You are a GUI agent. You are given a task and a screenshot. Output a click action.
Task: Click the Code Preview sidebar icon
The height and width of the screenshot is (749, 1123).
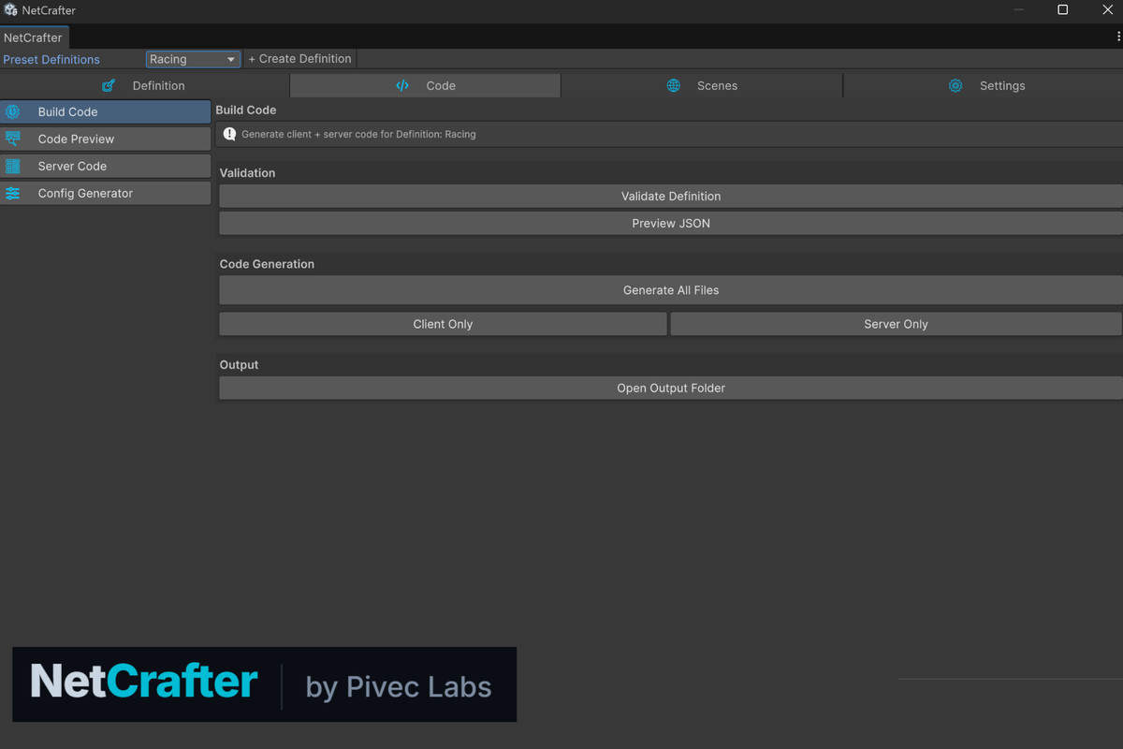pos(13,139)
